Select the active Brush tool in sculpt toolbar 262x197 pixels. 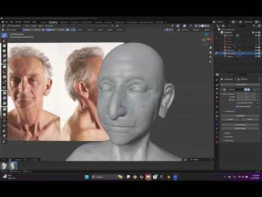click(4, 36)
